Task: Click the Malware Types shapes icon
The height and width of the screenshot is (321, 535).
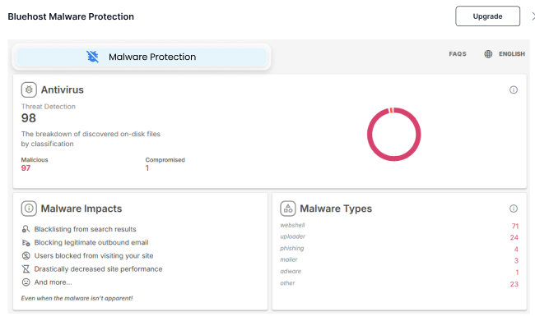Action: coord(288,209)
